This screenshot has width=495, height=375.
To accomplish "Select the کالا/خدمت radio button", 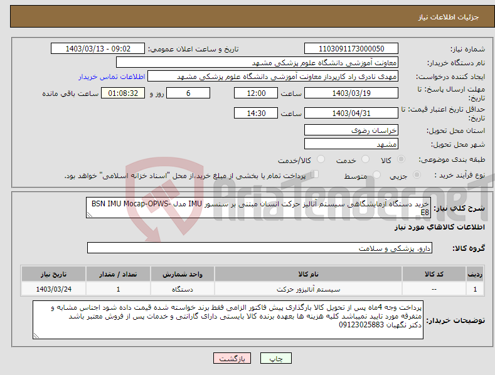I will pyautogui.click(x=321, y=159).
